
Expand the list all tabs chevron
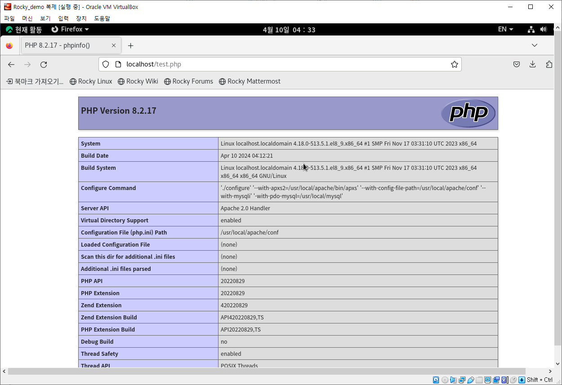pyautogui.click(x=535, y=45)
